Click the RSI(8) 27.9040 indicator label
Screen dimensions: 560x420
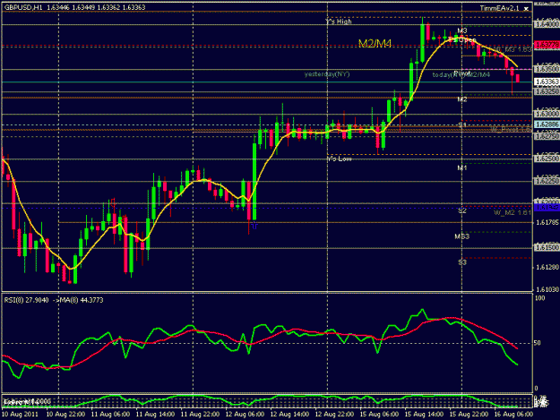click(x=26, y=300)
